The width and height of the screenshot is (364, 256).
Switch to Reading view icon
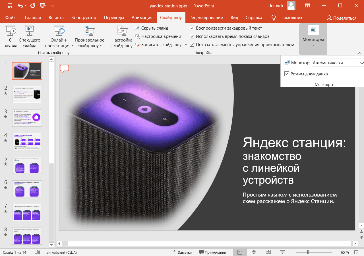coord(268,252)
